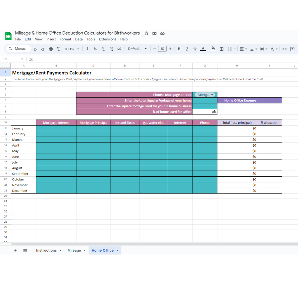Open the Name box dropdown arrow

click(x=22, y=59)
